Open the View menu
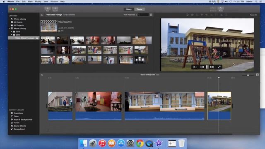The image size is (265, 149). click(46, 1)
